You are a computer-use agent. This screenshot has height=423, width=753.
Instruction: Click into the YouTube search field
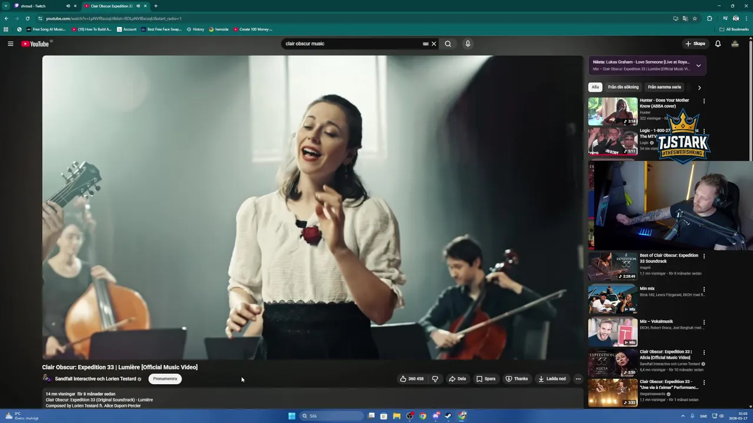[x=352, y=43]
